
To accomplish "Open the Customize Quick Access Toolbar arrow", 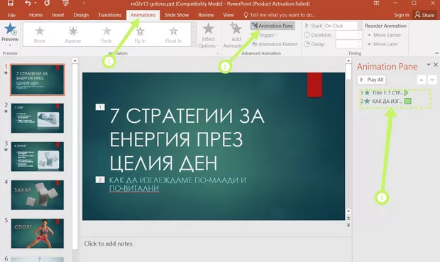I will pos(84,4).
